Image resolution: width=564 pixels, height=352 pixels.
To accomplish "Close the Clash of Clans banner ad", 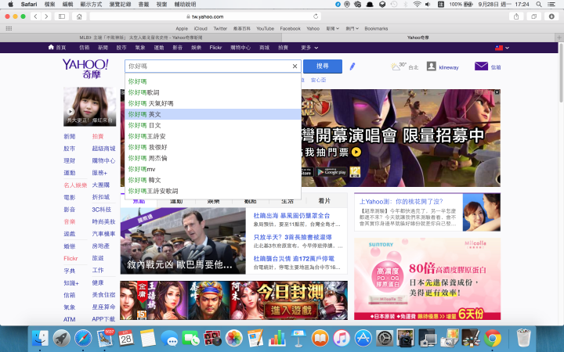I will pyautogui.click(x=497, y=92).
